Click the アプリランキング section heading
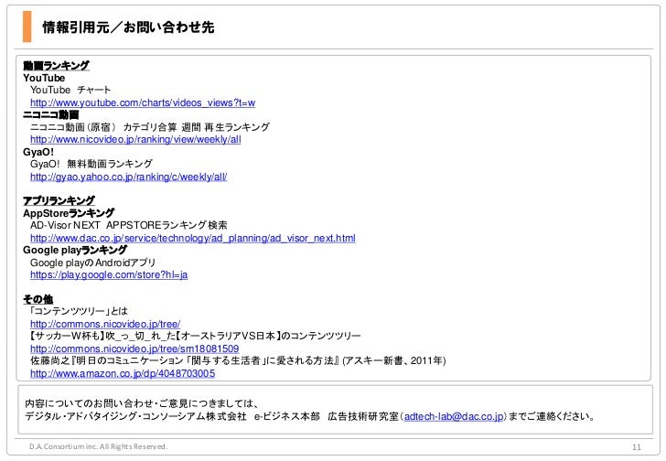Screen dimensions: 666x461 pos(59,201)
